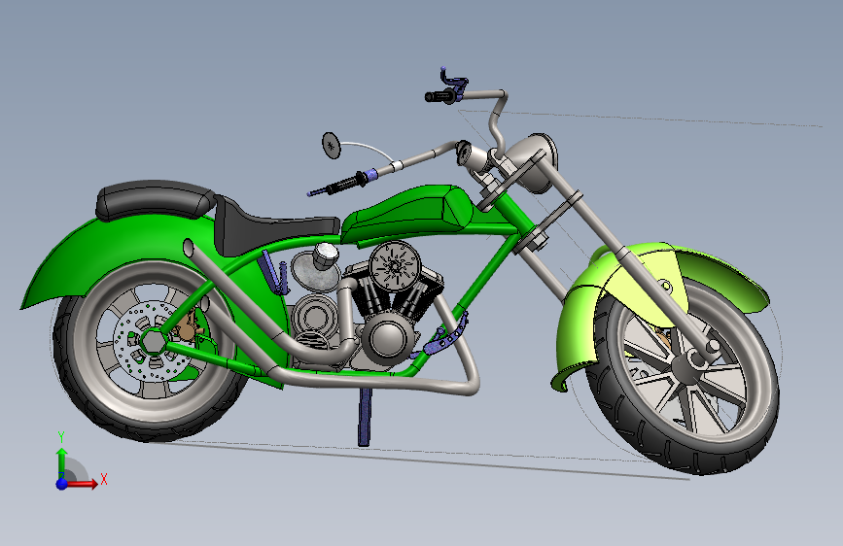Viewport: 843px width, 546px height.
Task: Select the lower black handlebar grip near seat
Action: point(347,184)
